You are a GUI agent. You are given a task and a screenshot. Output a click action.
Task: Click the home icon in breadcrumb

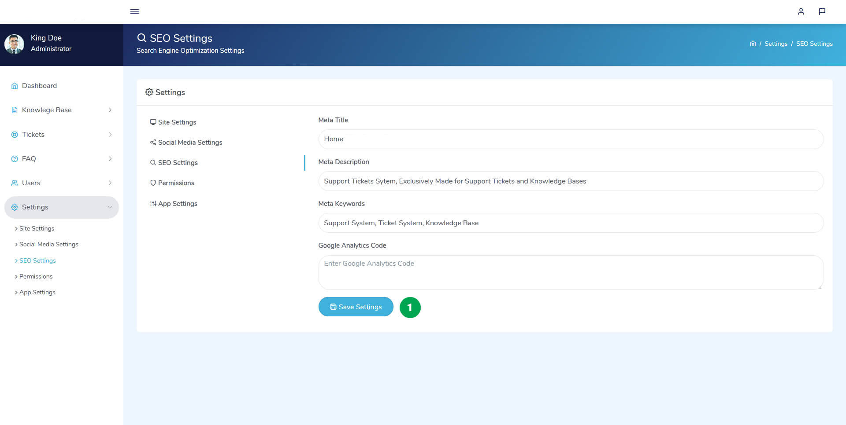click(753, 44)
